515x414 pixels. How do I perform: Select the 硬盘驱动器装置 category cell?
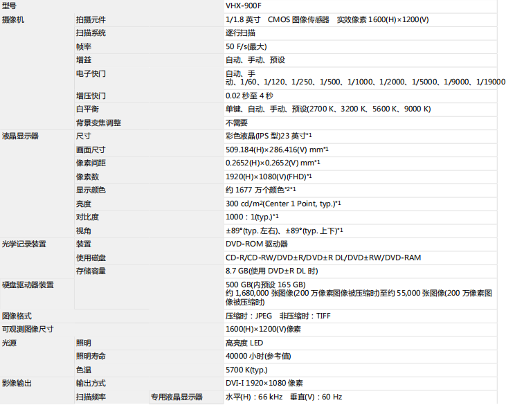pyautogui.click(x=28, y=285)
